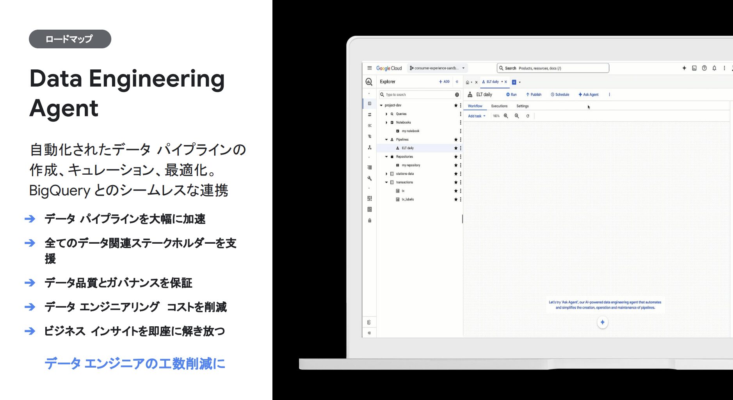Close the ELT daily editor tab

tap(505, 82)
